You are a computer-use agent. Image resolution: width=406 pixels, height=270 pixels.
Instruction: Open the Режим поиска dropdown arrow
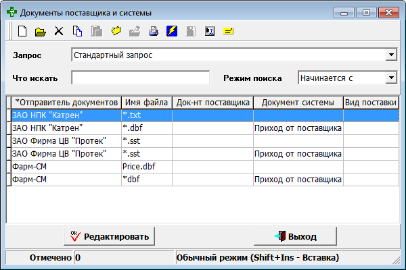tap(391, 78)
